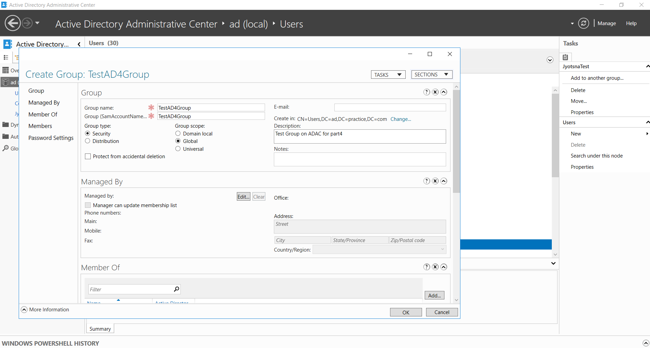Collapse the JyotsnaTest tasks section
This screenshot has width=650, height=348.
[x=648, y=66]
